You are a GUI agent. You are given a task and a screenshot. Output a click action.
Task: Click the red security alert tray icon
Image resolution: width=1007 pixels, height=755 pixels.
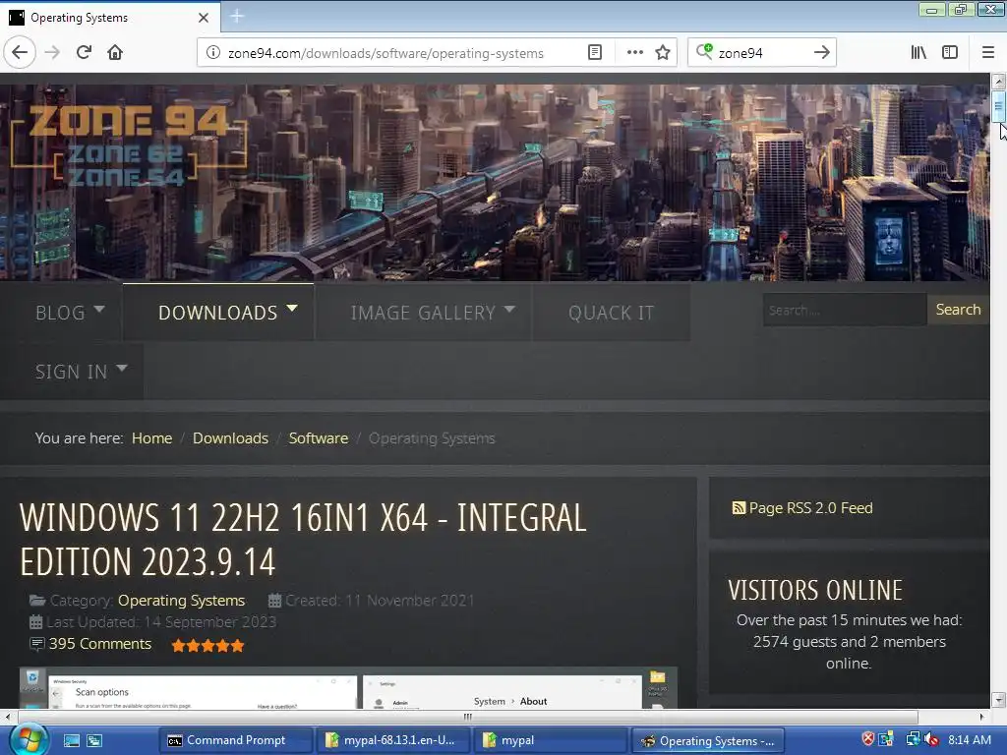pos(867,739)
